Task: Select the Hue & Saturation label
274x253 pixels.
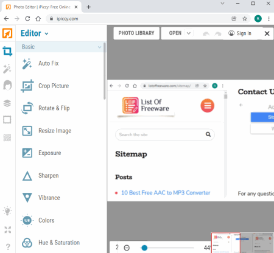Action: (59, 243)
